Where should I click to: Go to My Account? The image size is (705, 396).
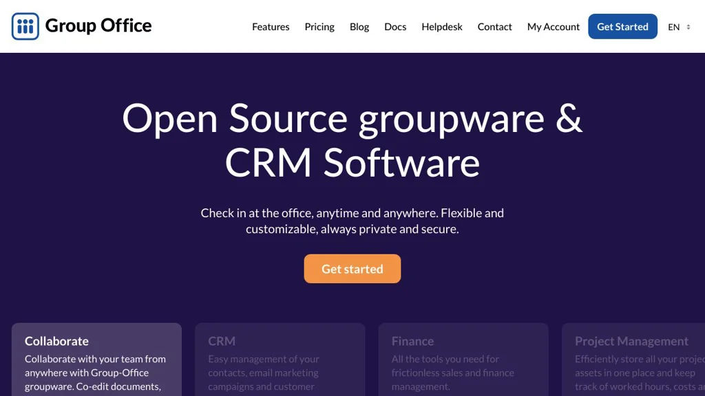[x=554, y=27]
